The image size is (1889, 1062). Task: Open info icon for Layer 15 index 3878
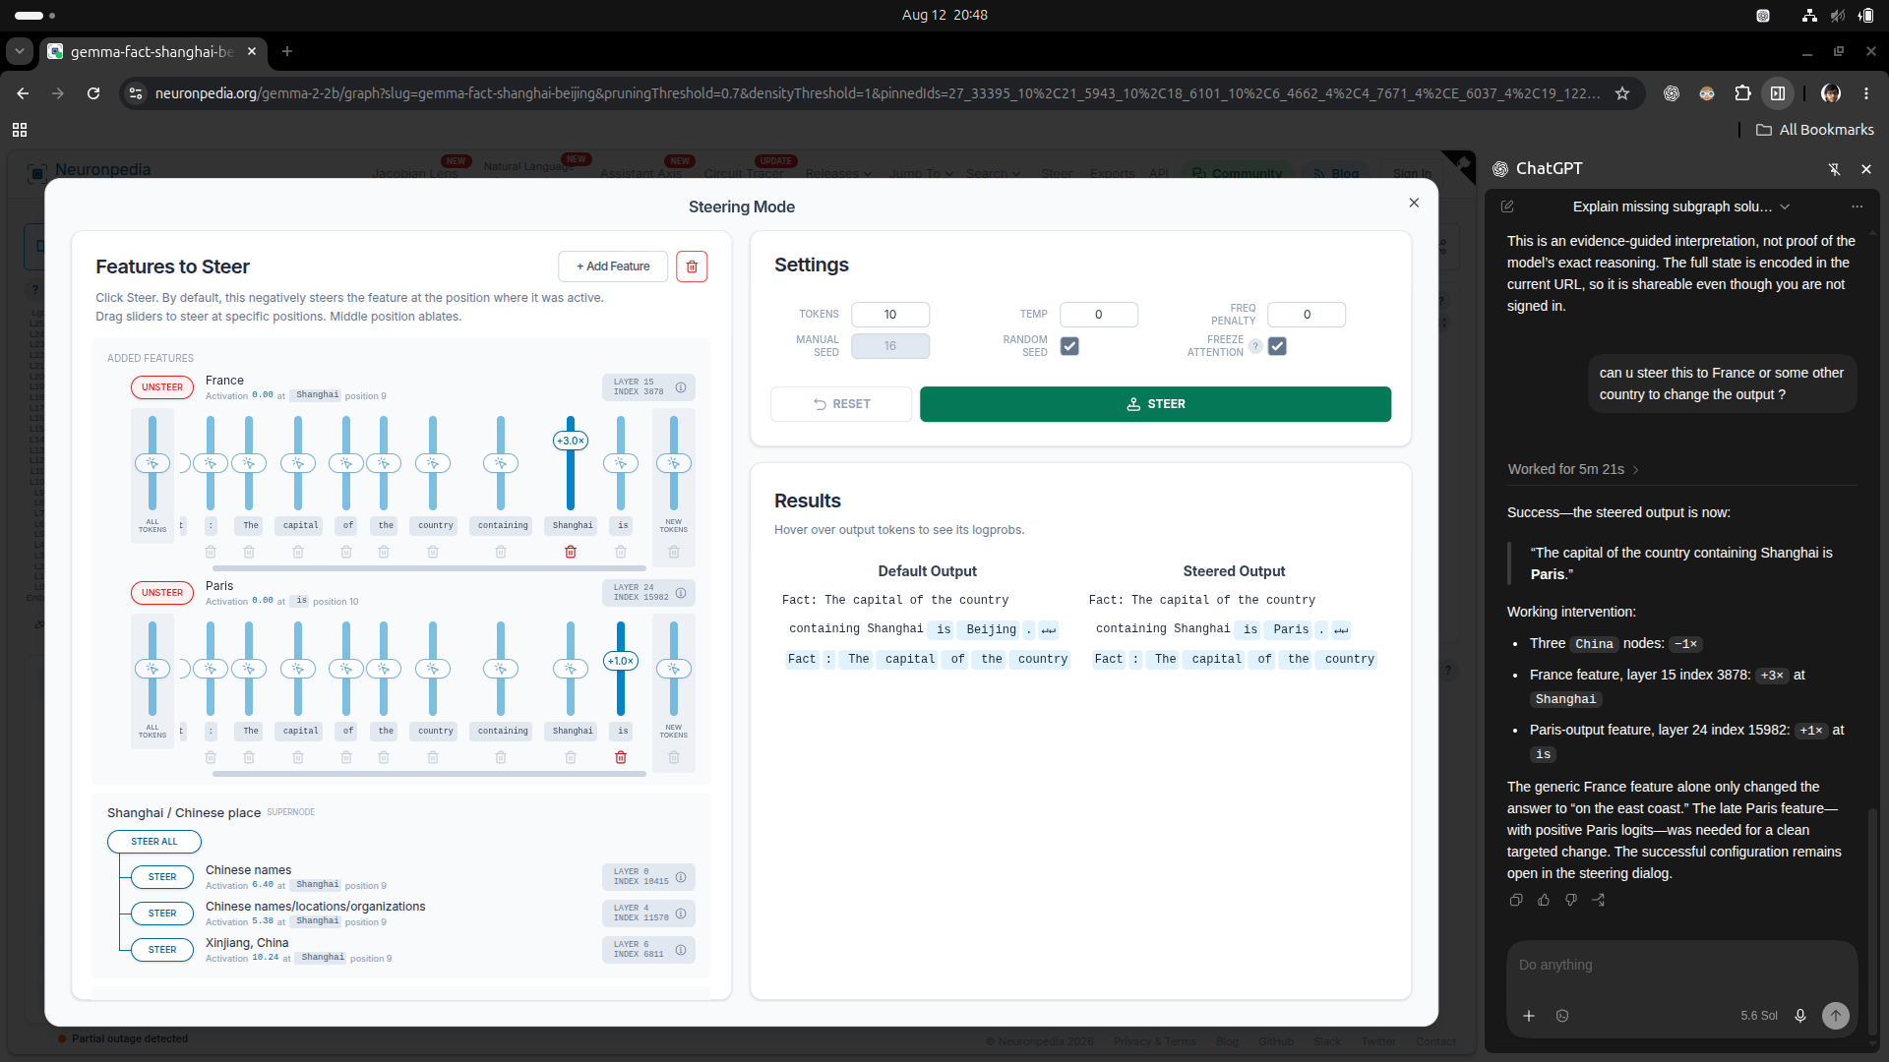681,387
